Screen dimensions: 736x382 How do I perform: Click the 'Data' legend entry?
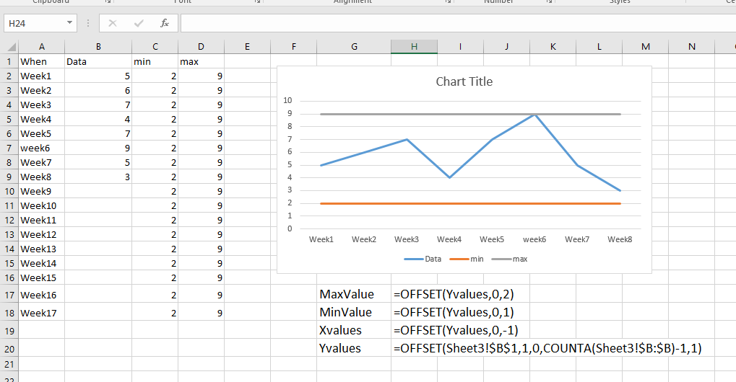pyautogui.click(x=423, y=259)
